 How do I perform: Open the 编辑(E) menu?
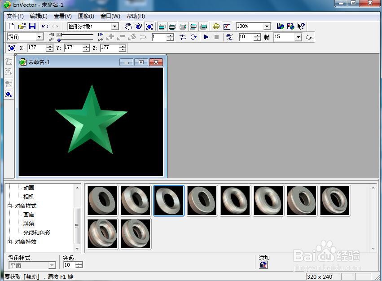pos(39,16)
